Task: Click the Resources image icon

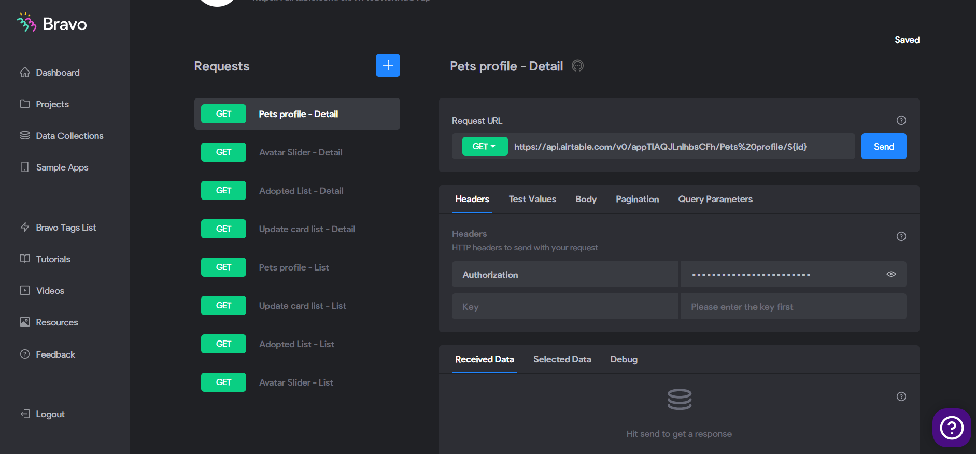Action: point(25,322)
